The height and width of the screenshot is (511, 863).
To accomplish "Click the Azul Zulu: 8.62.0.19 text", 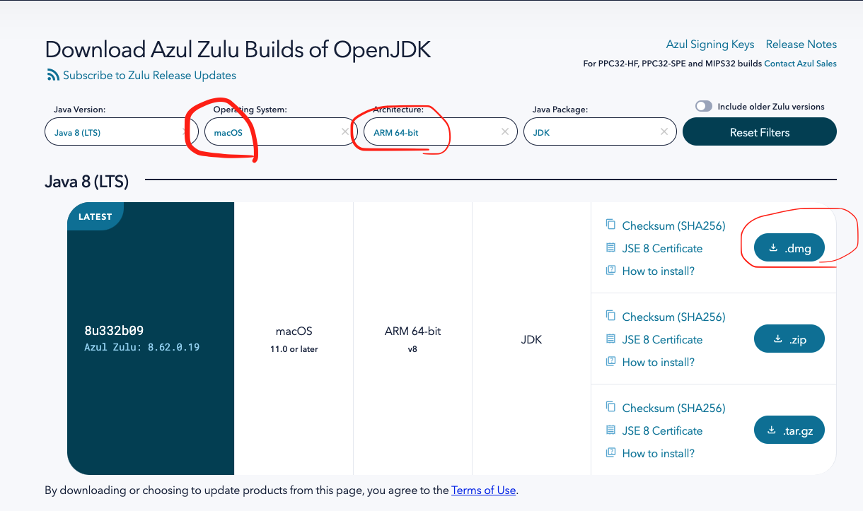I will coord(141,347).
